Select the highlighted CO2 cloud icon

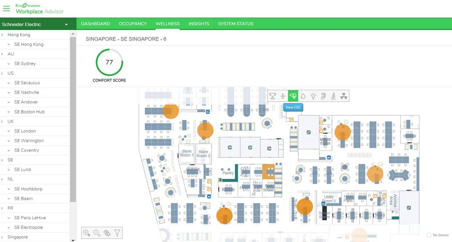(293, 96)
